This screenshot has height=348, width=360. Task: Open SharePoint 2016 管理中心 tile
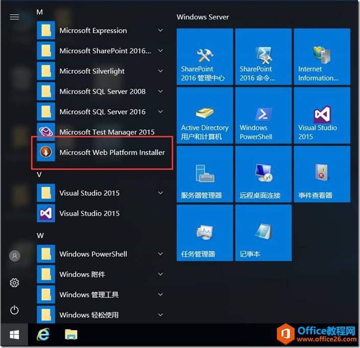pyautogui.click(x=205, y=56)
